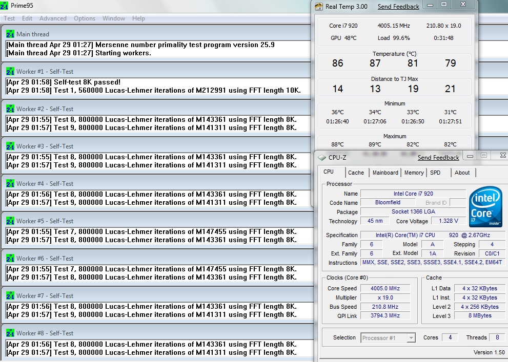Viewport: 508px width, 362px height.
Task: Click the 86 core temperature reading
Action: [337, 63]
